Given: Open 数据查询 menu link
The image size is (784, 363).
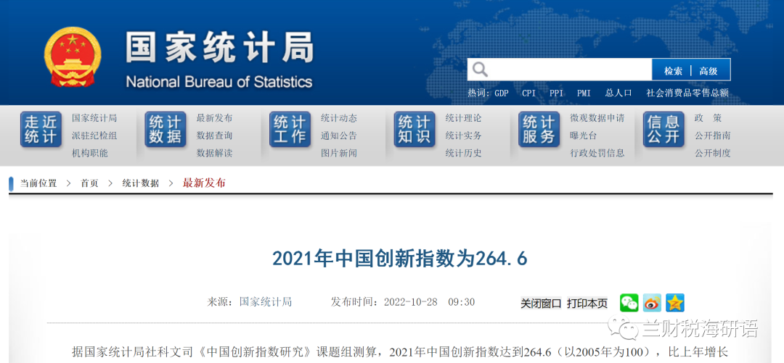Looking at the screenshot, I should (214, 135).
